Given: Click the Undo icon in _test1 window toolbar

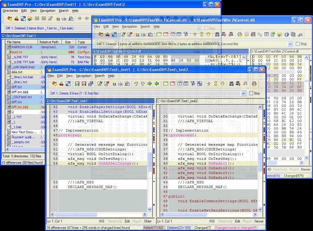Looking at the screenshot, I should [136, 84].
